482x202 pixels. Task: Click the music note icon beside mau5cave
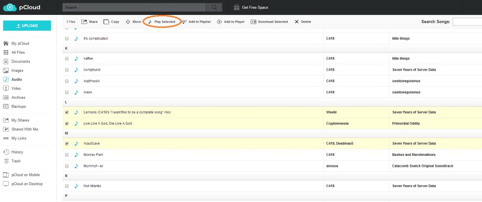[x=76, y=143]
